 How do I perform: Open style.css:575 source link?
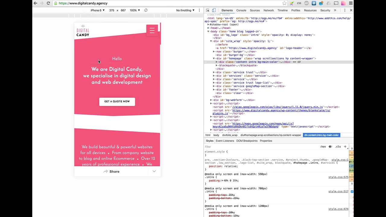pyautogui.click(x=338, y=177)
